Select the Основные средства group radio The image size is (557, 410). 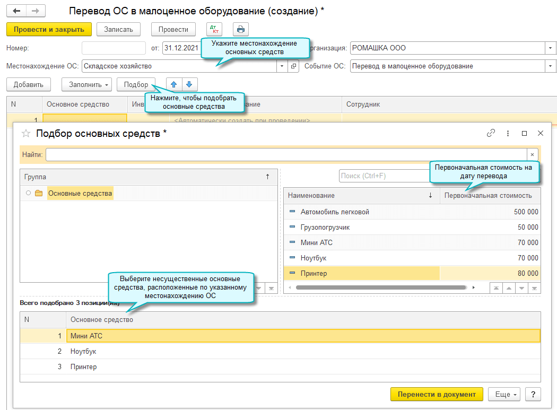tap(28, 194)
